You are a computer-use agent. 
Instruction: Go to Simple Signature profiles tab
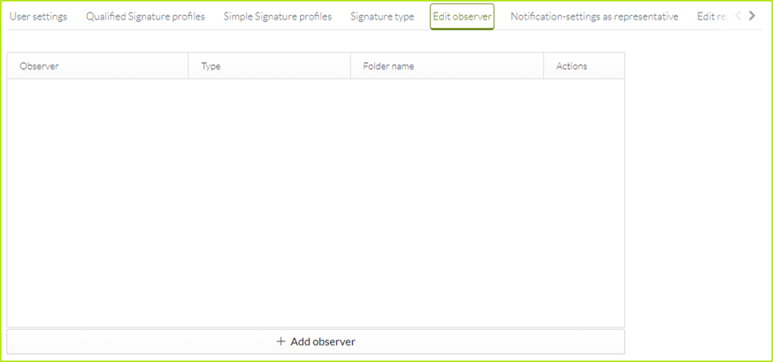[277, 17]
